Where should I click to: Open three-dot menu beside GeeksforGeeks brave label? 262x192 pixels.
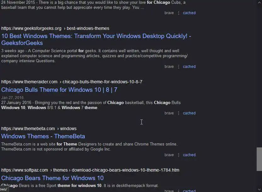179,67
